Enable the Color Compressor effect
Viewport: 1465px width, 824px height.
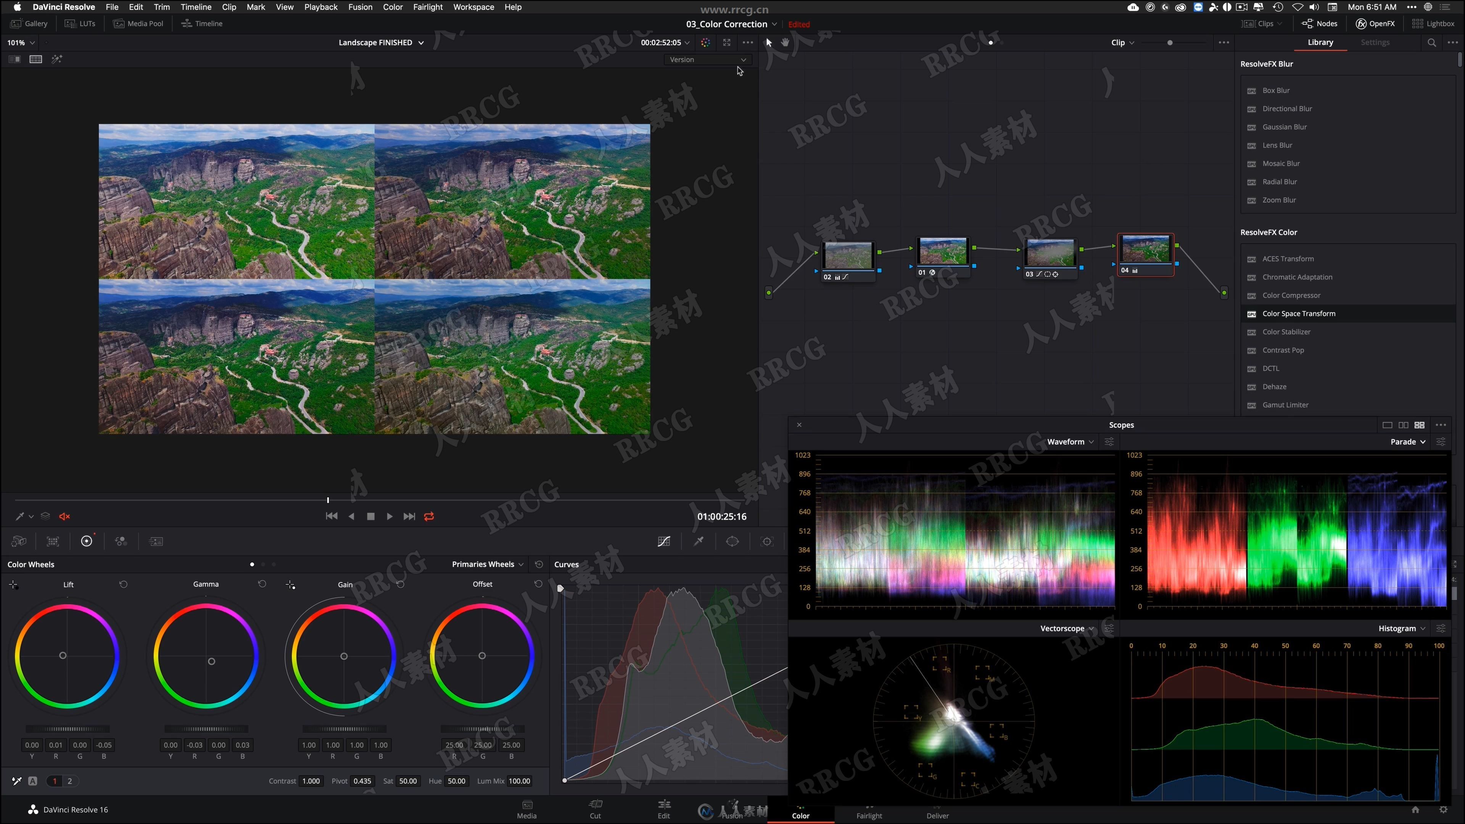coord(1291,295)
